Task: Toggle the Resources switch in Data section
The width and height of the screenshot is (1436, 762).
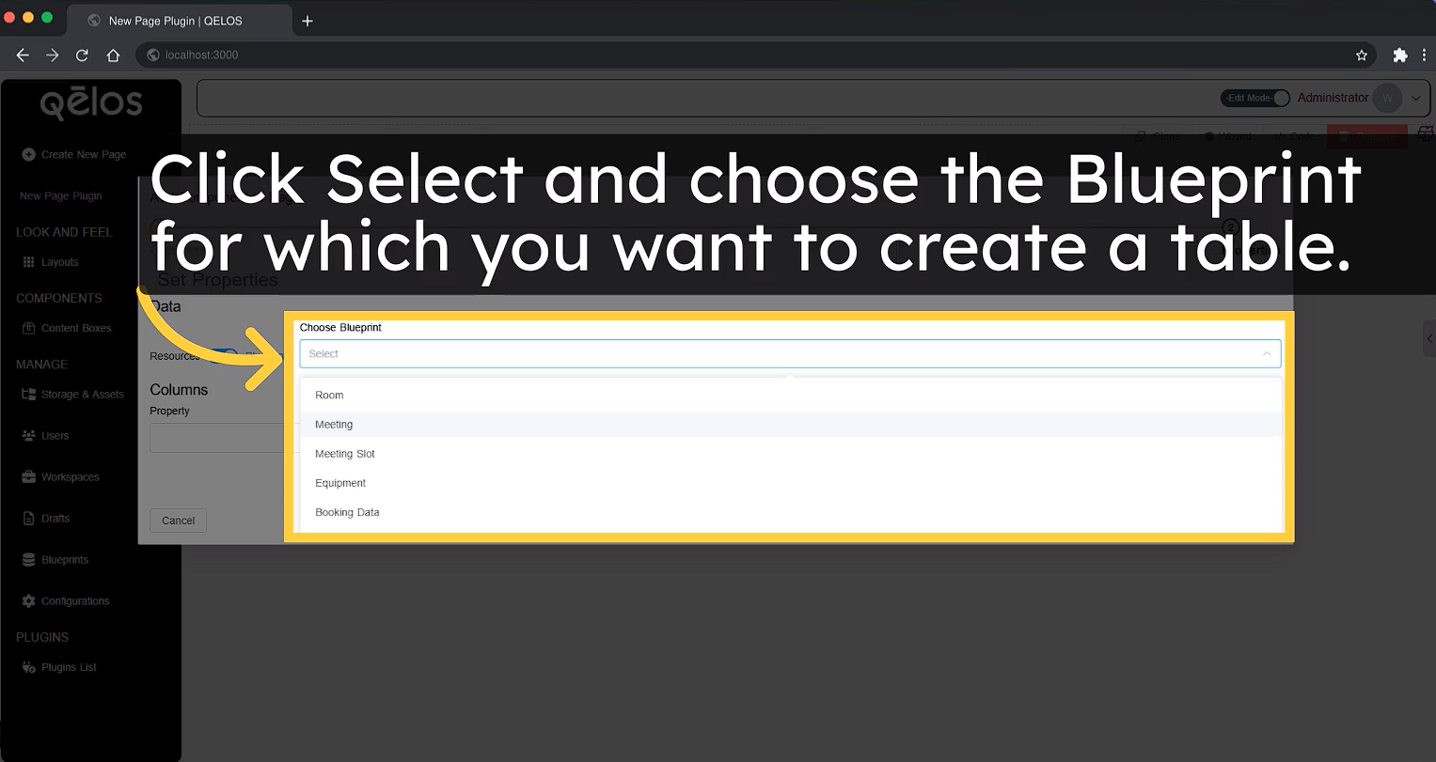Action: tap(224, 356)
